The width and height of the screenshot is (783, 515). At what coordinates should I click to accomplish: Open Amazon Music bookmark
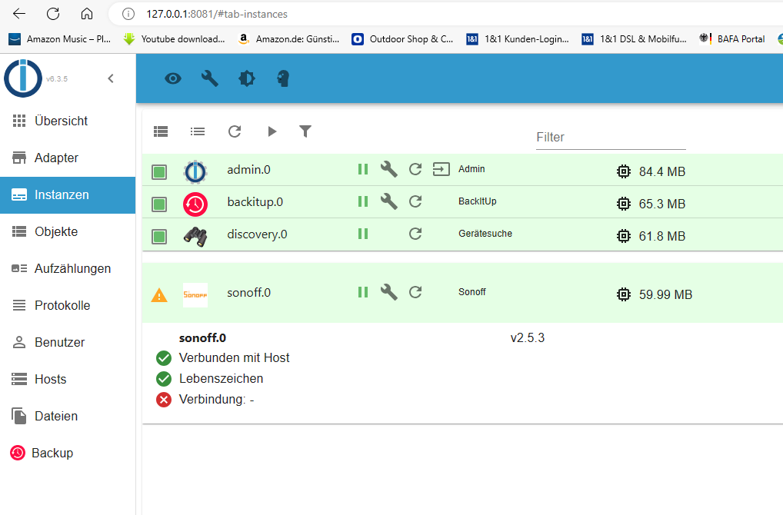click(60, 39)
